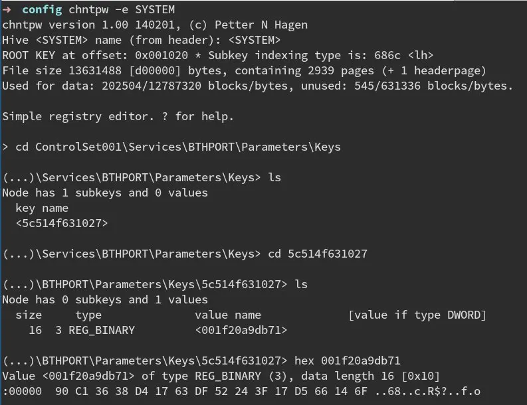Screen dimensions: 527x405
Task: Click the arrow prompt symbol before config
Action: click(7, 9)
